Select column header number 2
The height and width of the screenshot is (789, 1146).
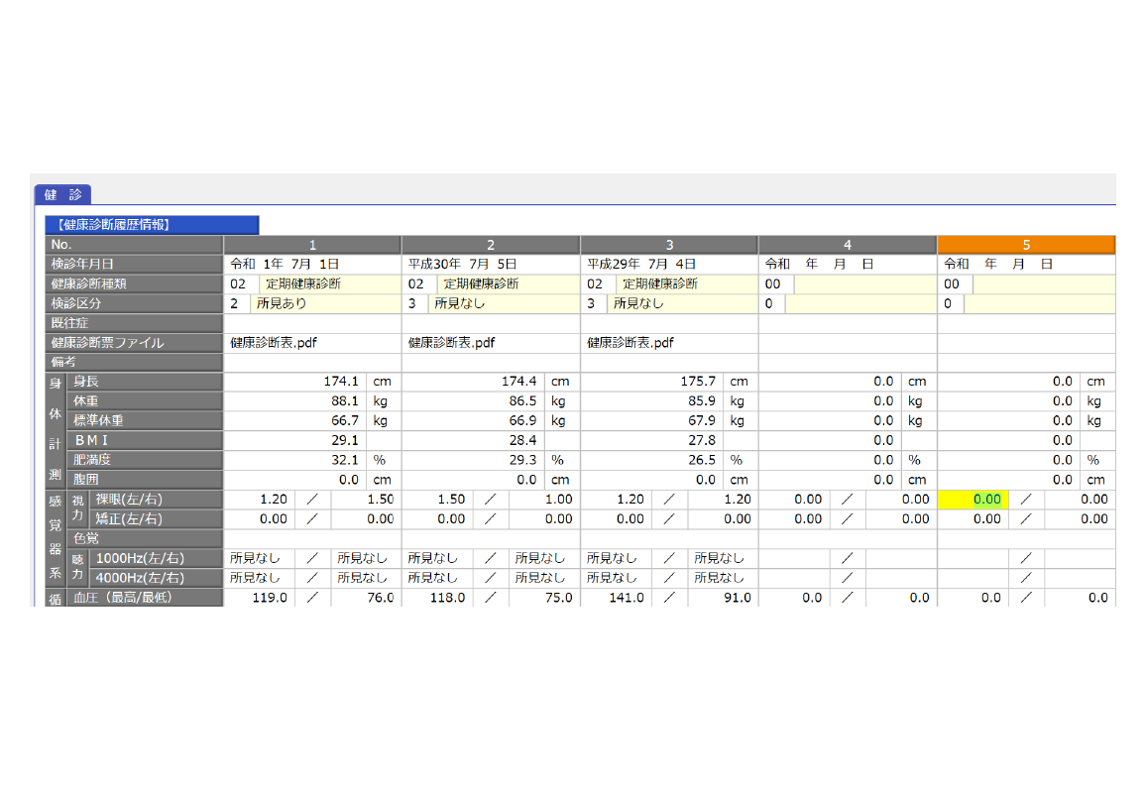coord(491,245)
